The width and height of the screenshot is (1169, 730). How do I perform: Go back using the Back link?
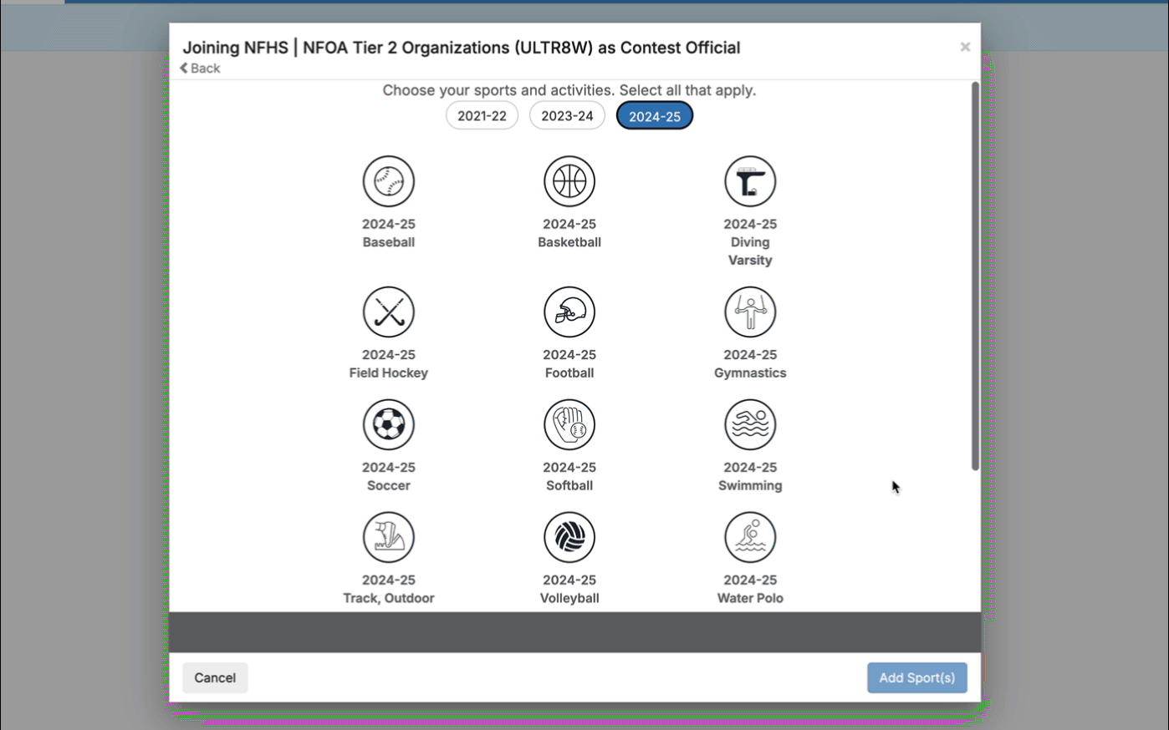click(x=201, y=68)
